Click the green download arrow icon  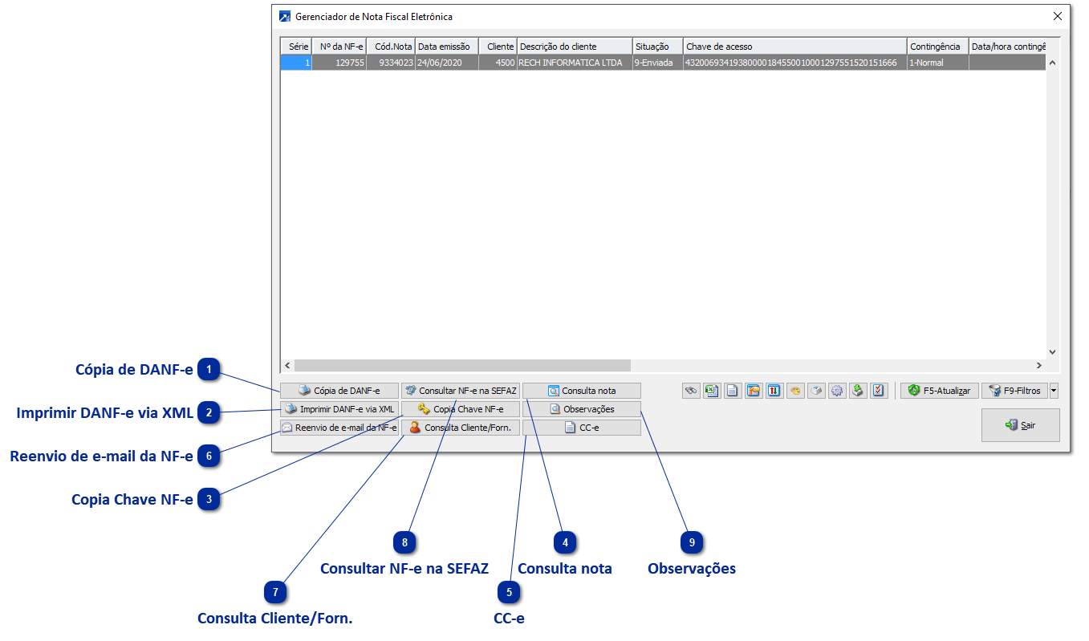point(858,391)
